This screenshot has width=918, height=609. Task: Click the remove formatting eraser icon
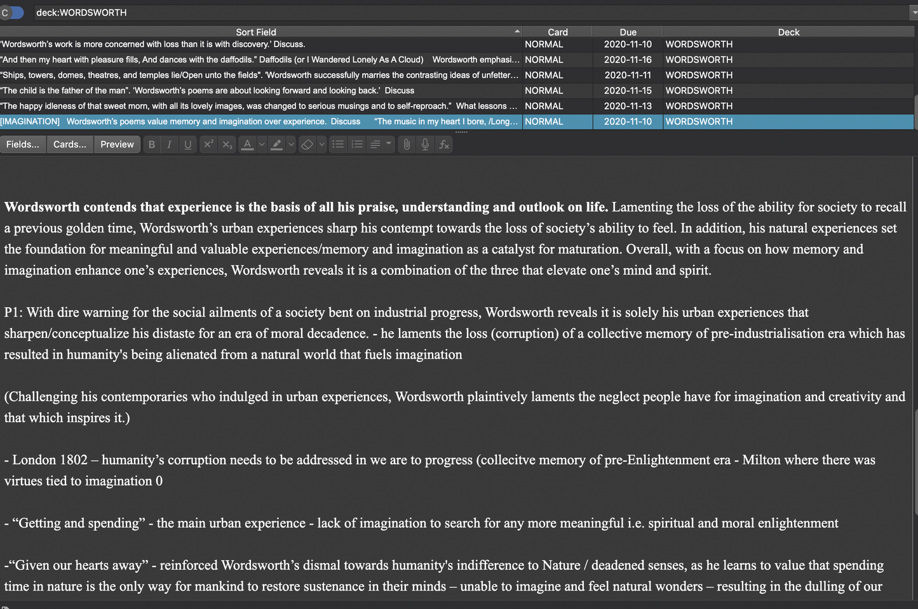click(307, 145)
